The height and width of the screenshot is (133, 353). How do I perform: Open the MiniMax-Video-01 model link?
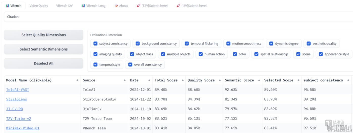point(23,128)
